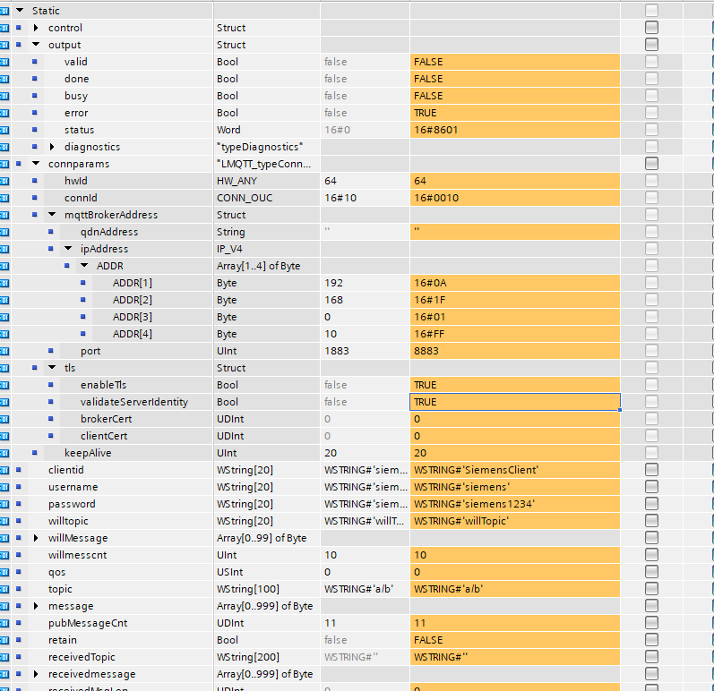Image resolution: width=714 pixels, height=691 pixels.
Task: Check the checkbox in the keepAlive row
Action: tap(651, 453)
